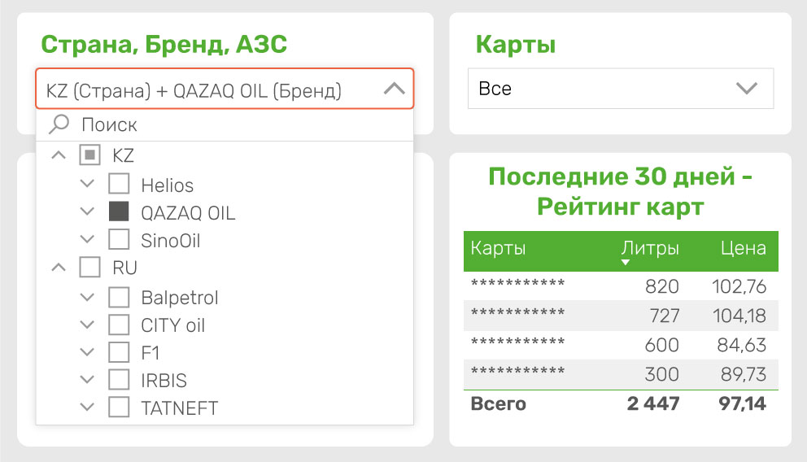
Task: Select the IRBIS brand label
Action: tap(164, 381)
